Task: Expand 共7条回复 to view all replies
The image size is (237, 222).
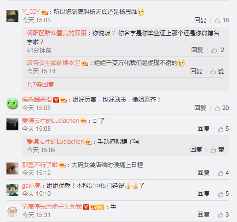Action: (x=40, y=85)
